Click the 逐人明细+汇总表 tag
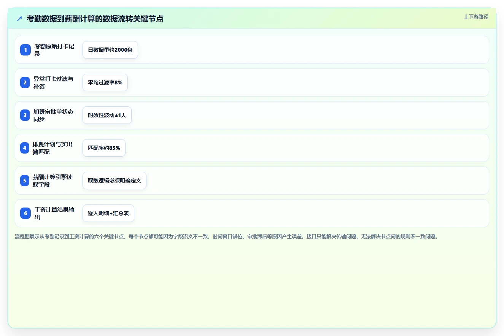Image resolution: width=504 pixels, height=336 pixels. click(108, 213)
